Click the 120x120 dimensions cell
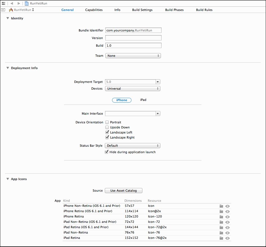This screenshot has height=247, width=266. pos(131,216)
